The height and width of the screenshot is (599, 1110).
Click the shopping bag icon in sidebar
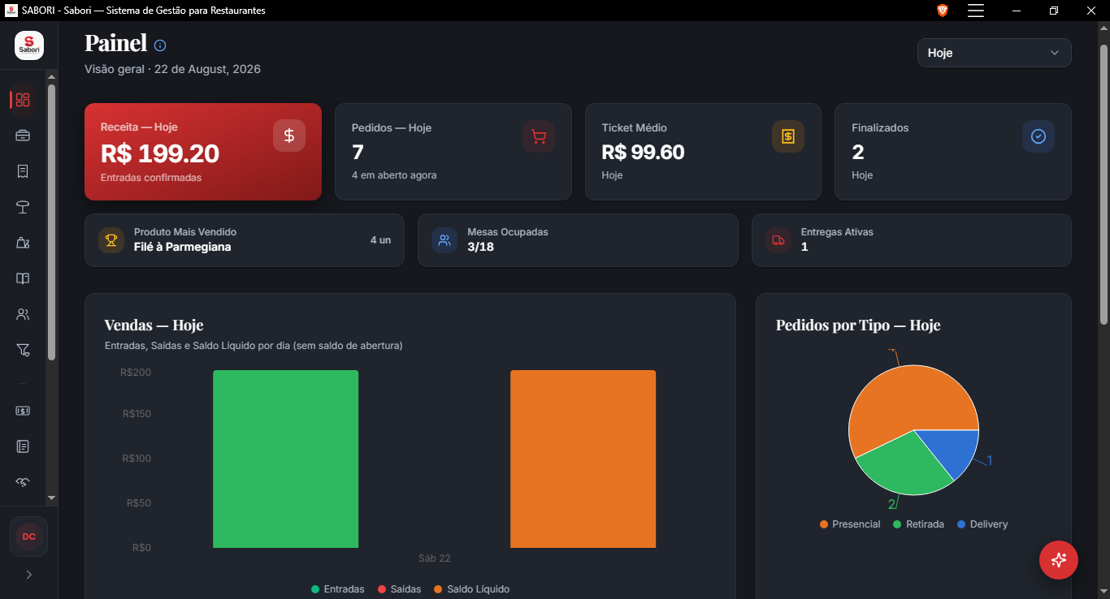pos(23,243)
